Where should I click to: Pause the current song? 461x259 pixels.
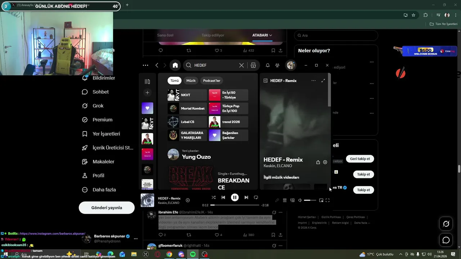pos(235,197)
